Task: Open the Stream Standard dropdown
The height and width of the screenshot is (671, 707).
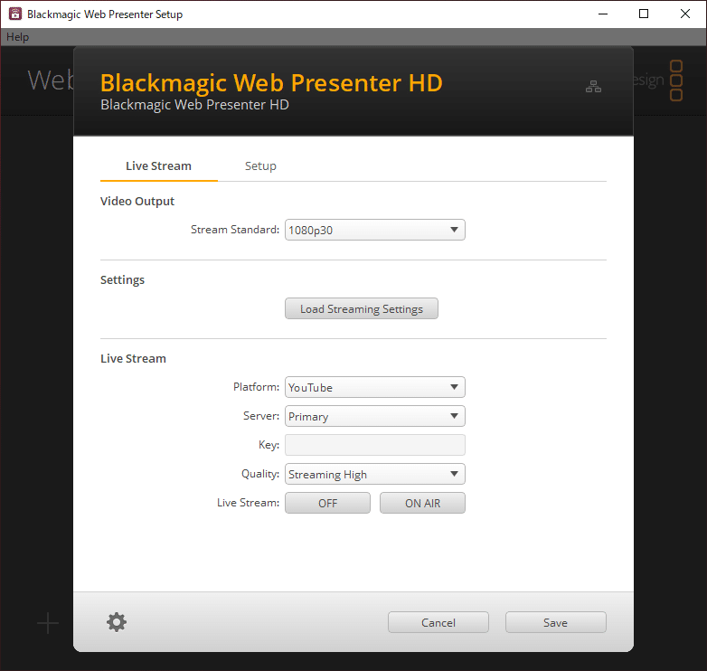Action: pos(374,230)
